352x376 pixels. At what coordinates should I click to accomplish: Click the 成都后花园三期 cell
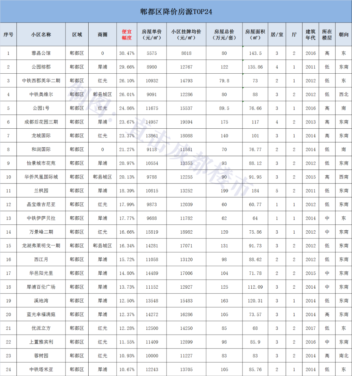(41, 122)
